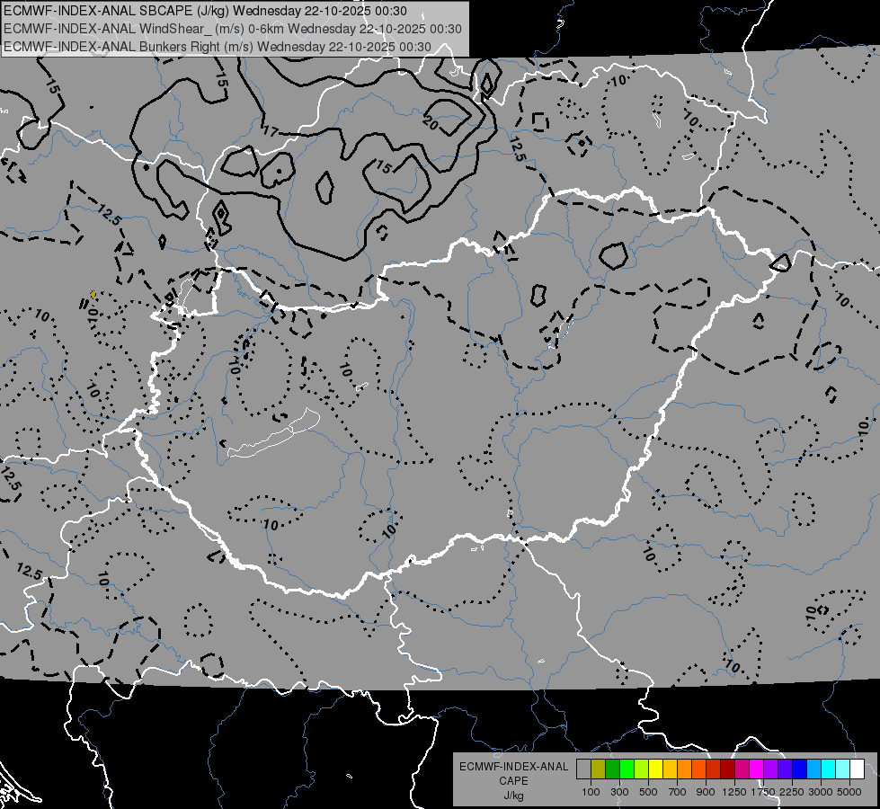Pick the olive swatch at 100 J/kg
The height and width of the screenshot is (809, 880).
coord(598,769)
